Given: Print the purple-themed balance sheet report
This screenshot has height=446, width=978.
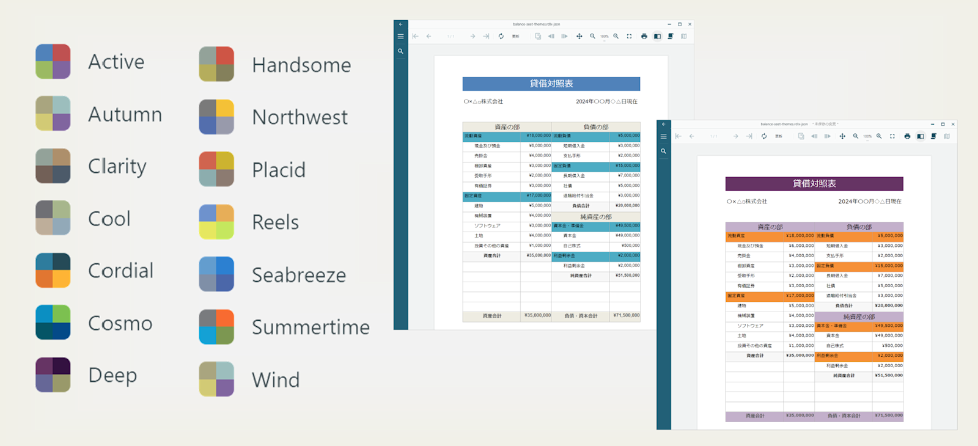Looking at the screenshot, I should (907, 136).
